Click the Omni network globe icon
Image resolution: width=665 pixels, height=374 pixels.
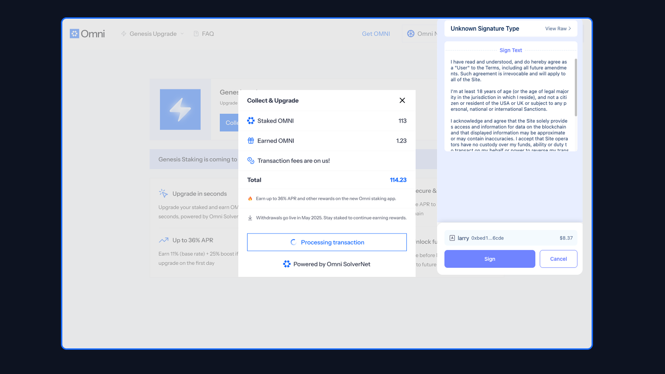[x=411, y=34]
